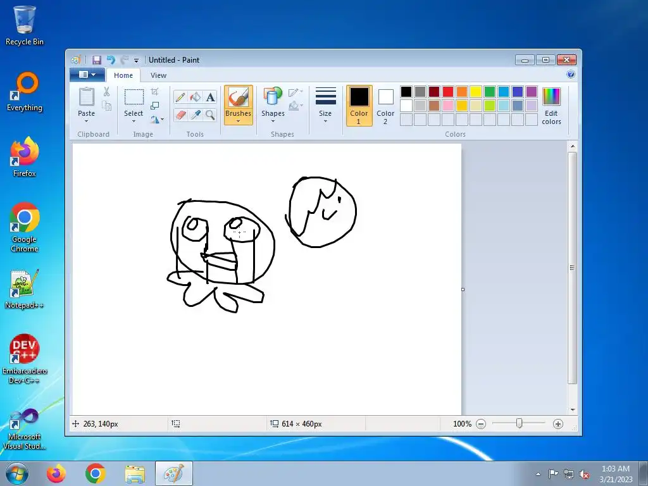Switch to the Home ribbon tab
Screen dimensions: 648x486
(x=123, y=75)
